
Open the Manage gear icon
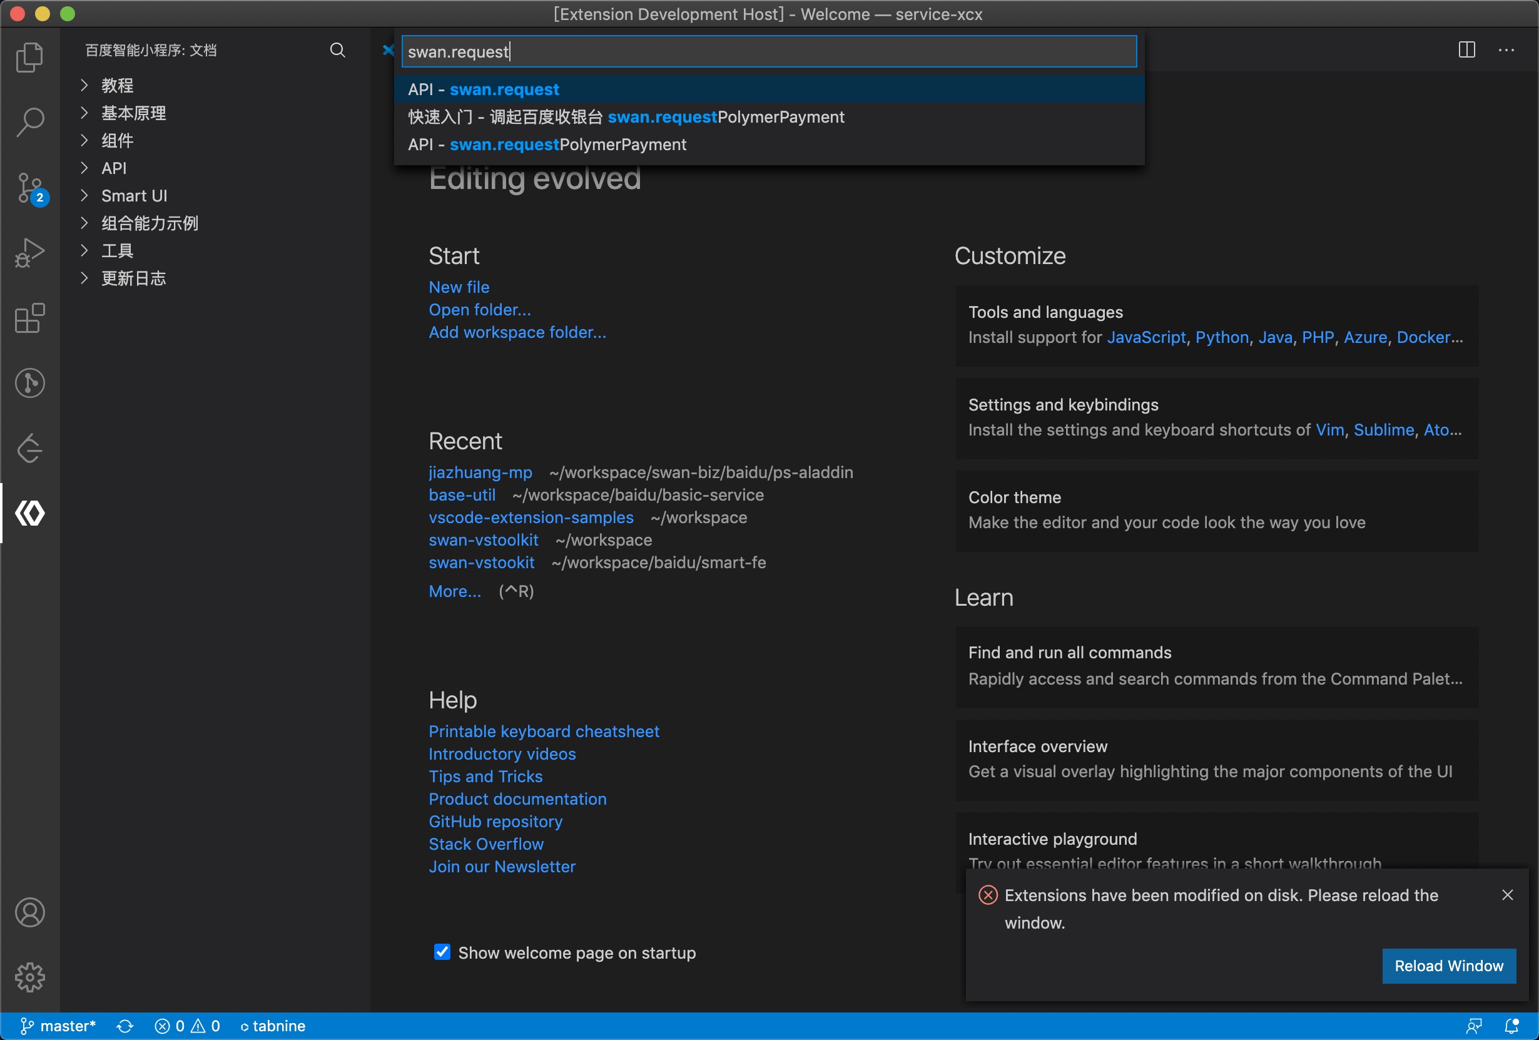click(x=30, y=977)
